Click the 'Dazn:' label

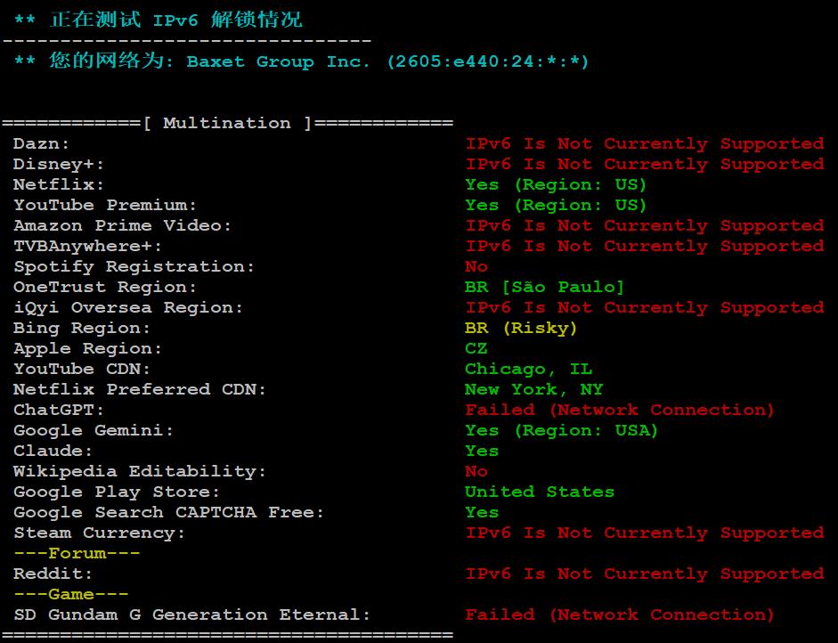pos(41,143)
